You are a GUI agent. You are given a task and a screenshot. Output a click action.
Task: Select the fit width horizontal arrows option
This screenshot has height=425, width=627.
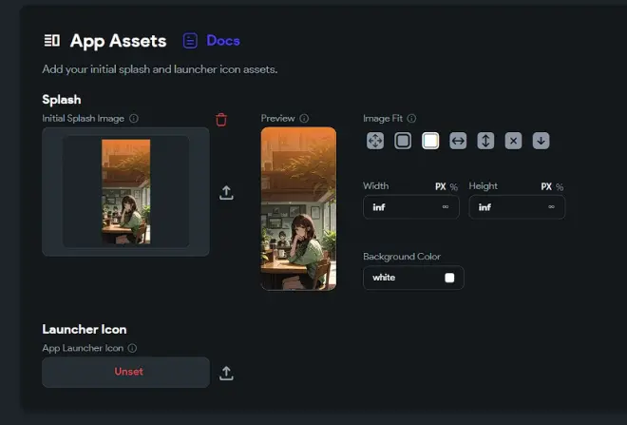(458, 141)
